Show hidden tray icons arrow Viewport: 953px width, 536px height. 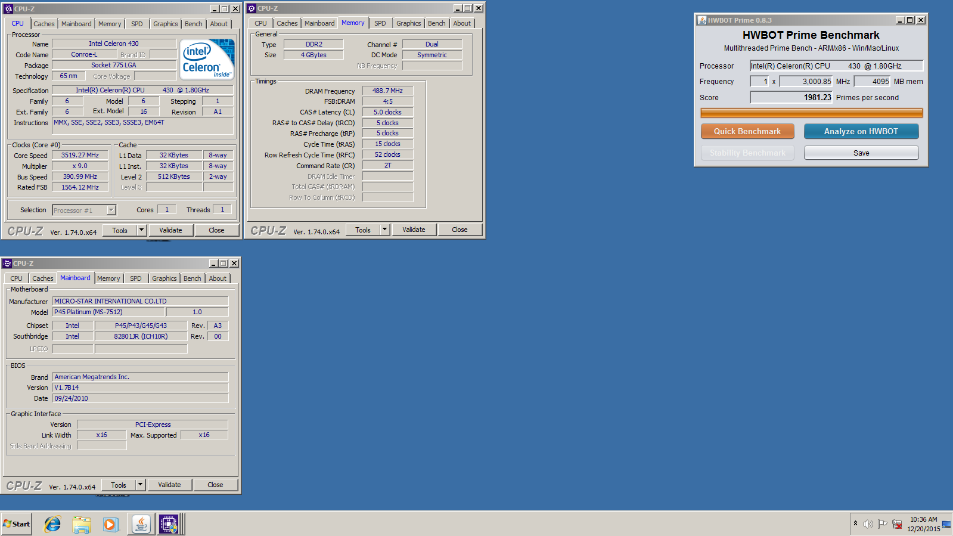pos(855,523)
